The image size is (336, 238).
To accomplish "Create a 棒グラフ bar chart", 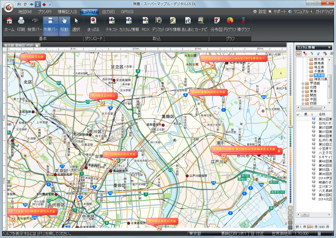I will pyautogui.click(x=244, y=24).
